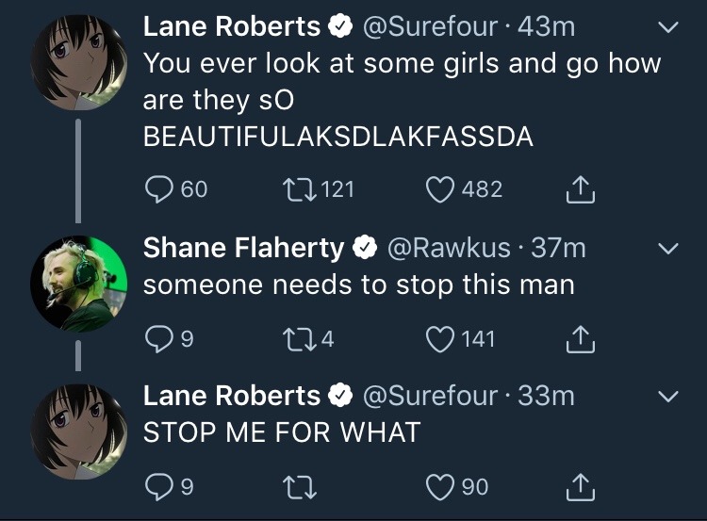The width and height of the screenshot is (707, 521).
Task: Like the tweet with 90 likes
Action: point(438,486)
